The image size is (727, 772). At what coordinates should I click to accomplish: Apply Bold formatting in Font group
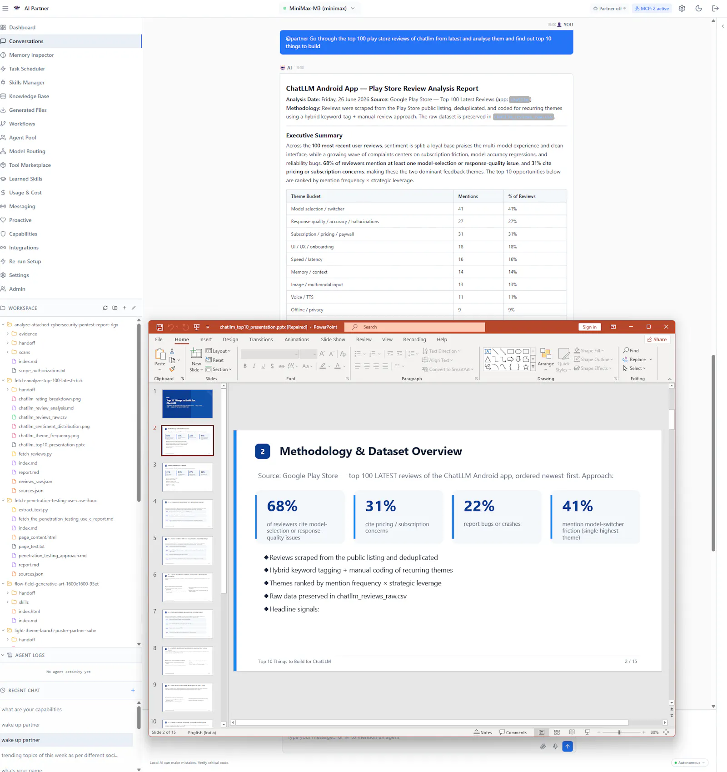[x=245, y=366]
